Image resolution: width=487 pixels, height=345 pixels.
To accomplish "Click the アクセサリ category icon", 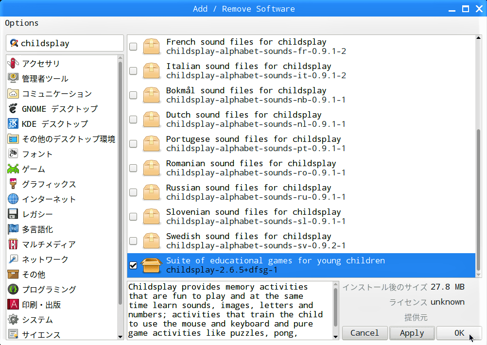I will (13, 63).
